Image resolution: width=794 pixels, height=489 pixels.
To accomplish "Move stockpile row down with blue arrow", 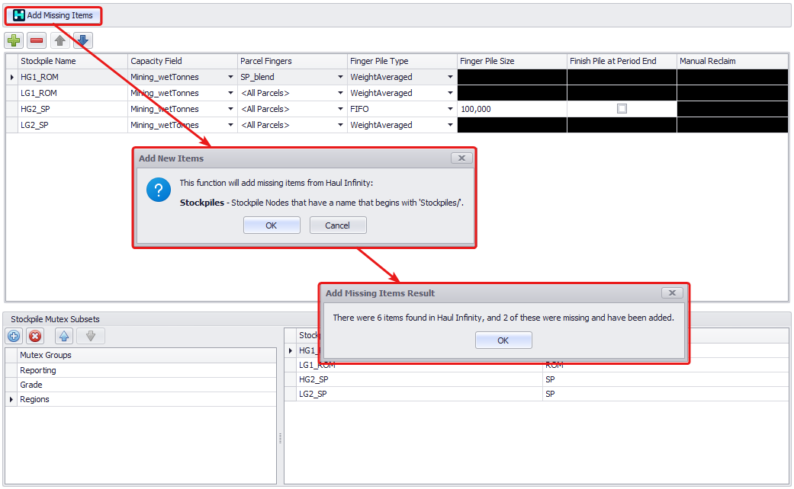I will (82, 40).
